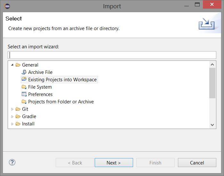Click the Git folder icon
224x176 pixels.
pyautogui.click(x=18, y=109)
